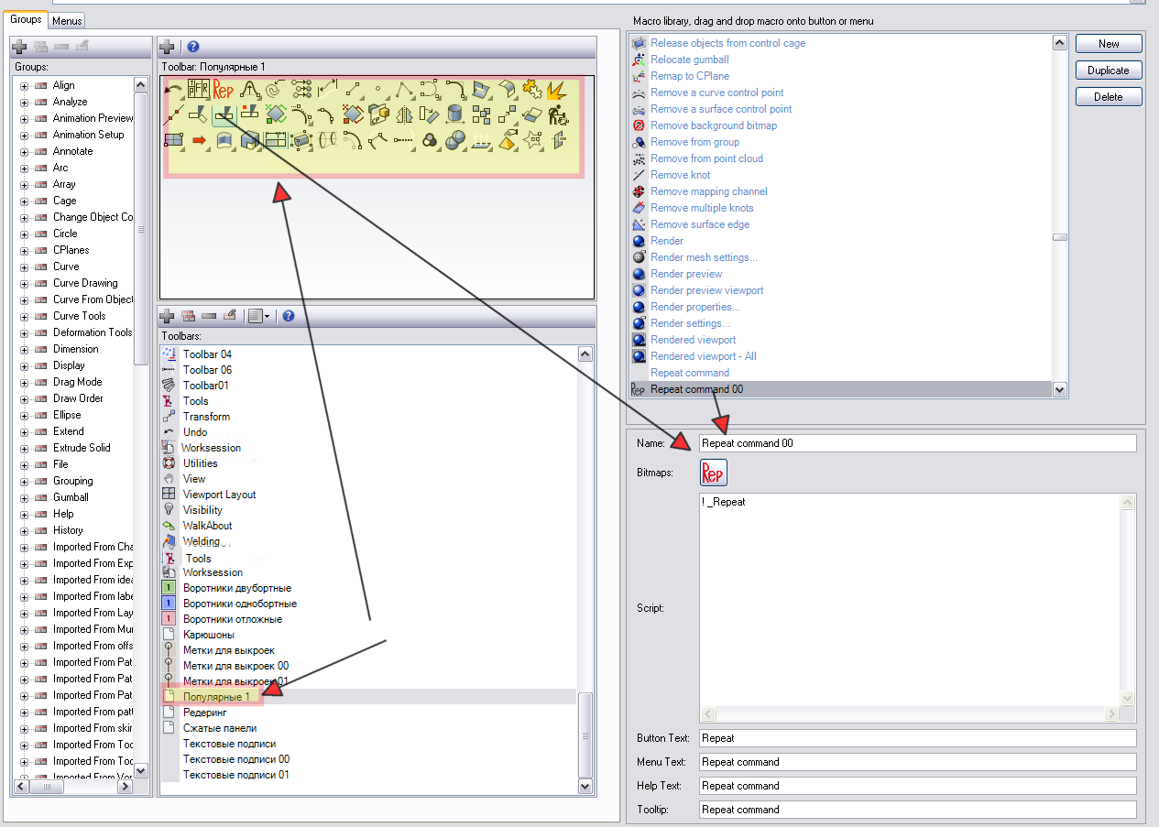
Task: Expand the Gumball group in the tree
Action: tap(24, 497)
